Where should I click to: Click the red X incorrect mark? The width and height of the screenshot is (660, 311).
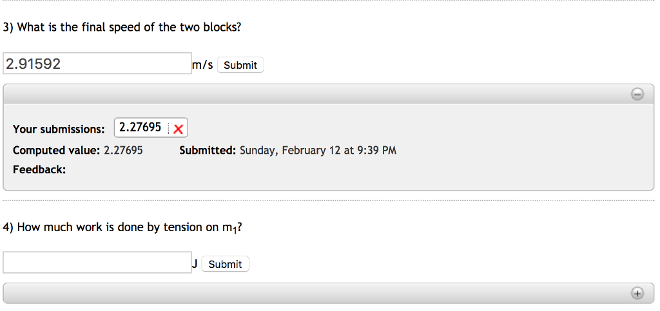pos(179,129)
